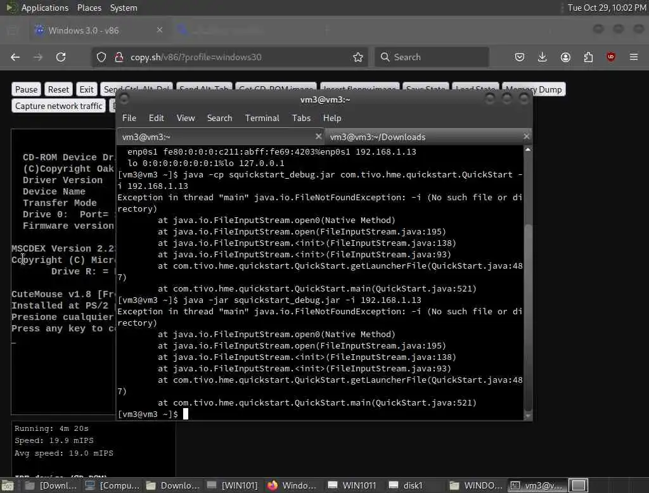Click the [vm3@vm3 ~]$ prompt line
The image size is (649, 493).
[148, 414]
